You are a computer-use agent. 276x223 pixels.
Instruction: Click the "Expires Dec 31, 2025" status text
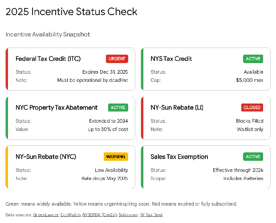click(x=105, y=72)
